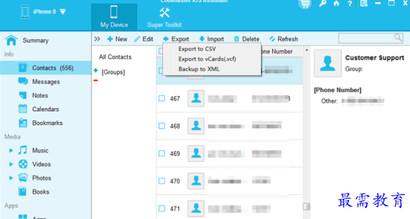Open the shopping cart icon
This screenshot has height=219, width=410.
pyautogui.click(x=305, y=4)
